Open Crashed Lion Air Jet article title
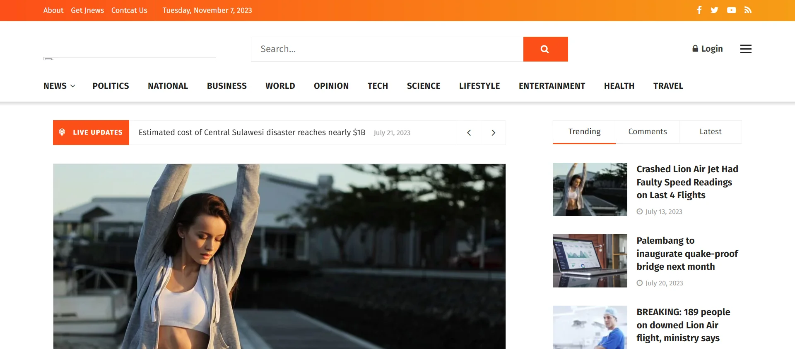Viewport: 795px width, 349px height. [x=687, y=182]
